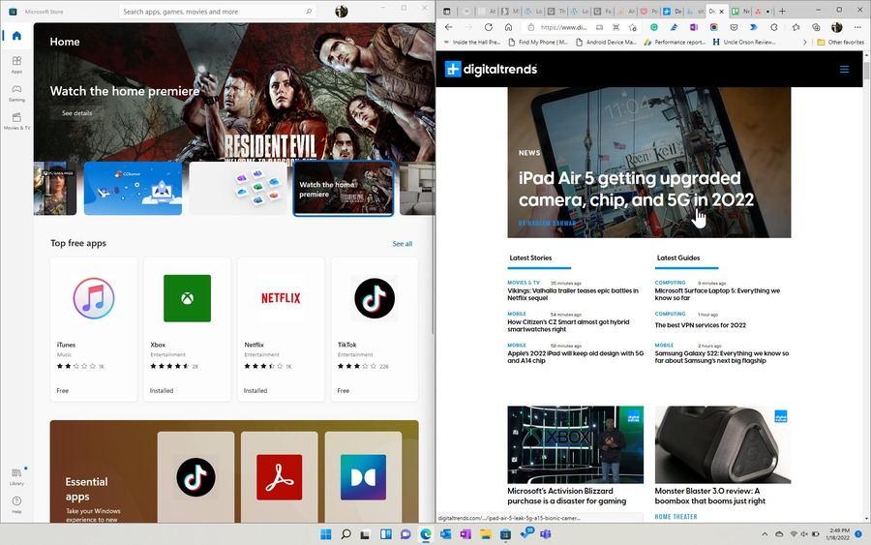Screen dimensions: 871x545
Task: Open Microsoft Surface Laptop 5 guide
Action: (x=717, y=294)
